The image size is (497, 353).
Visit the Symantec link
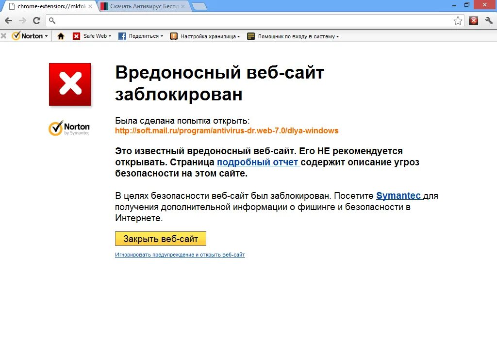[399, 196]
